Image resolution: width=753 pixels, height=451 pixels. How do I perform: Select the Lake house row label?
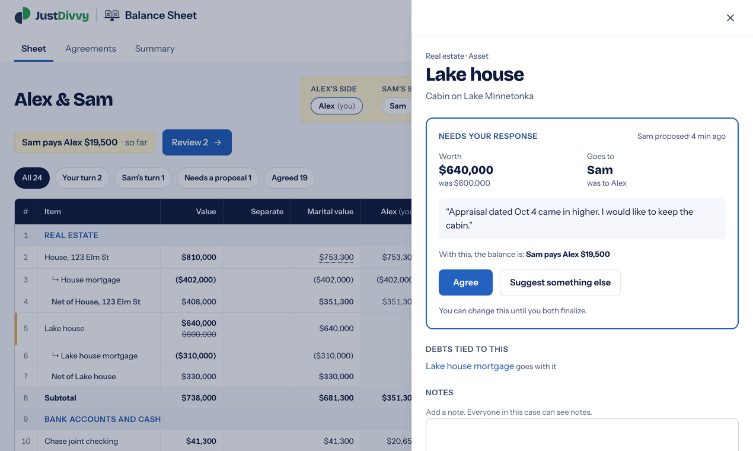coord(65,328)
